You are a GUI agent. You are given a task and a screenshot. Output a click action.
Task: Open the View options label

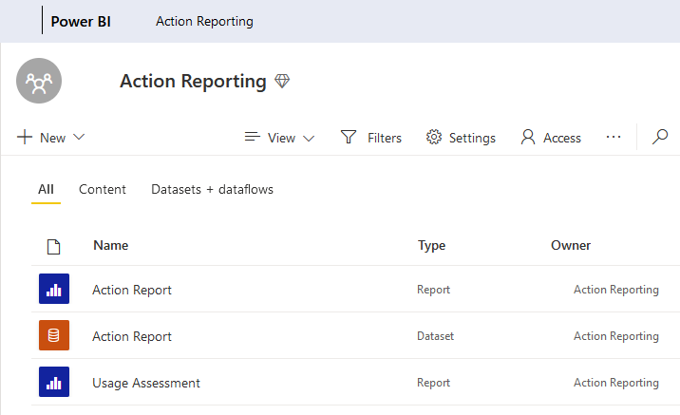point(281,138)
